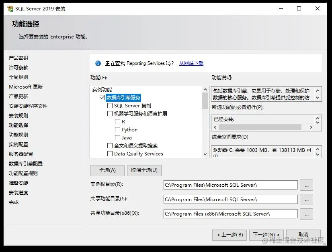Select 产品密钥 step in sidebar
Viewport: 332px width, 252px height.
18,58
